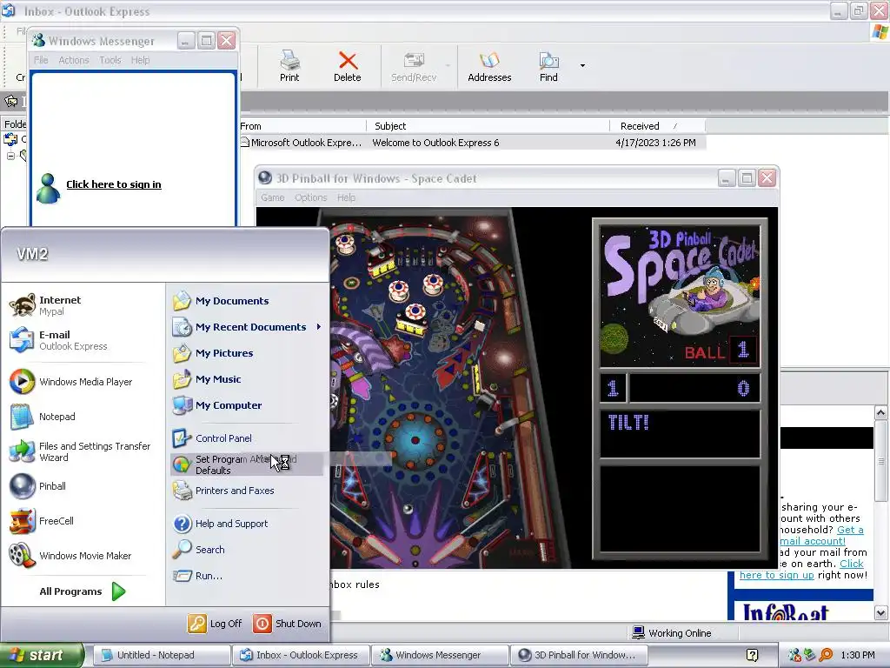Click Delete in Outlook Express toolbar
Viewport: 890px width, 668px height.
pos(348,66)
